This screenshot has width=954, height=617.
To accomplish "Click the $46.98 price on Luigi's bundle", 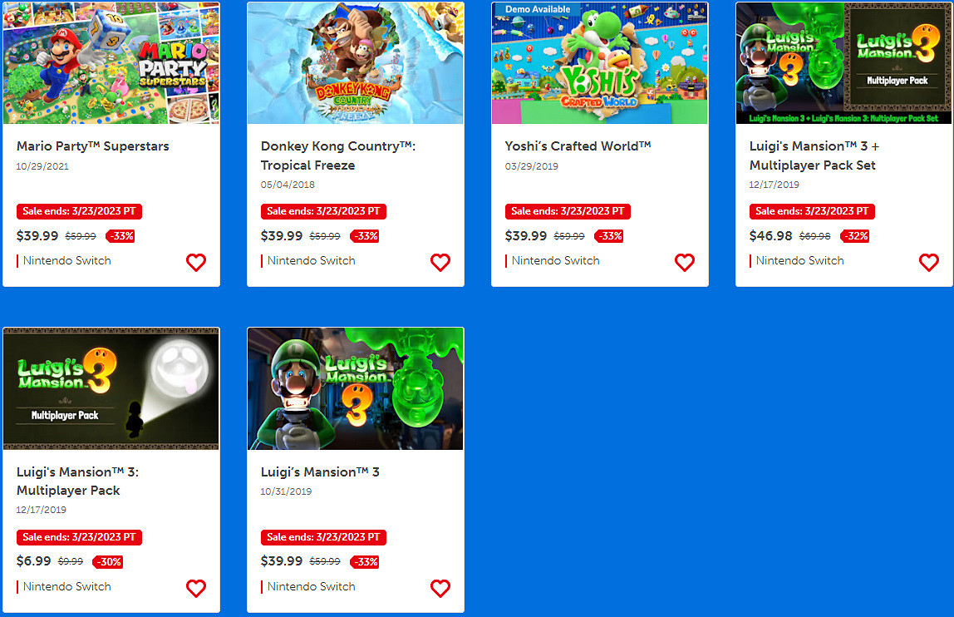I will (771, 235).
